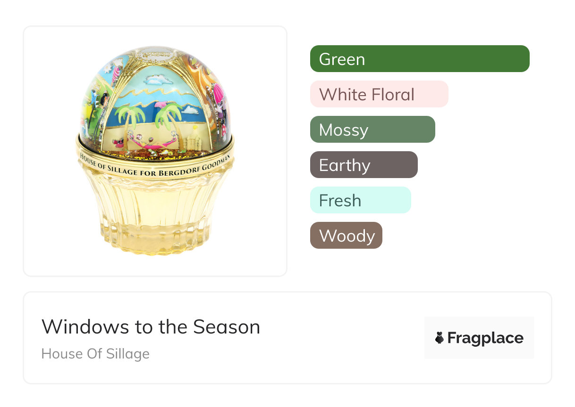This screenshot has height=407, width=575.
Task: Click the Woody accord bar
Action: coord(346,236)
